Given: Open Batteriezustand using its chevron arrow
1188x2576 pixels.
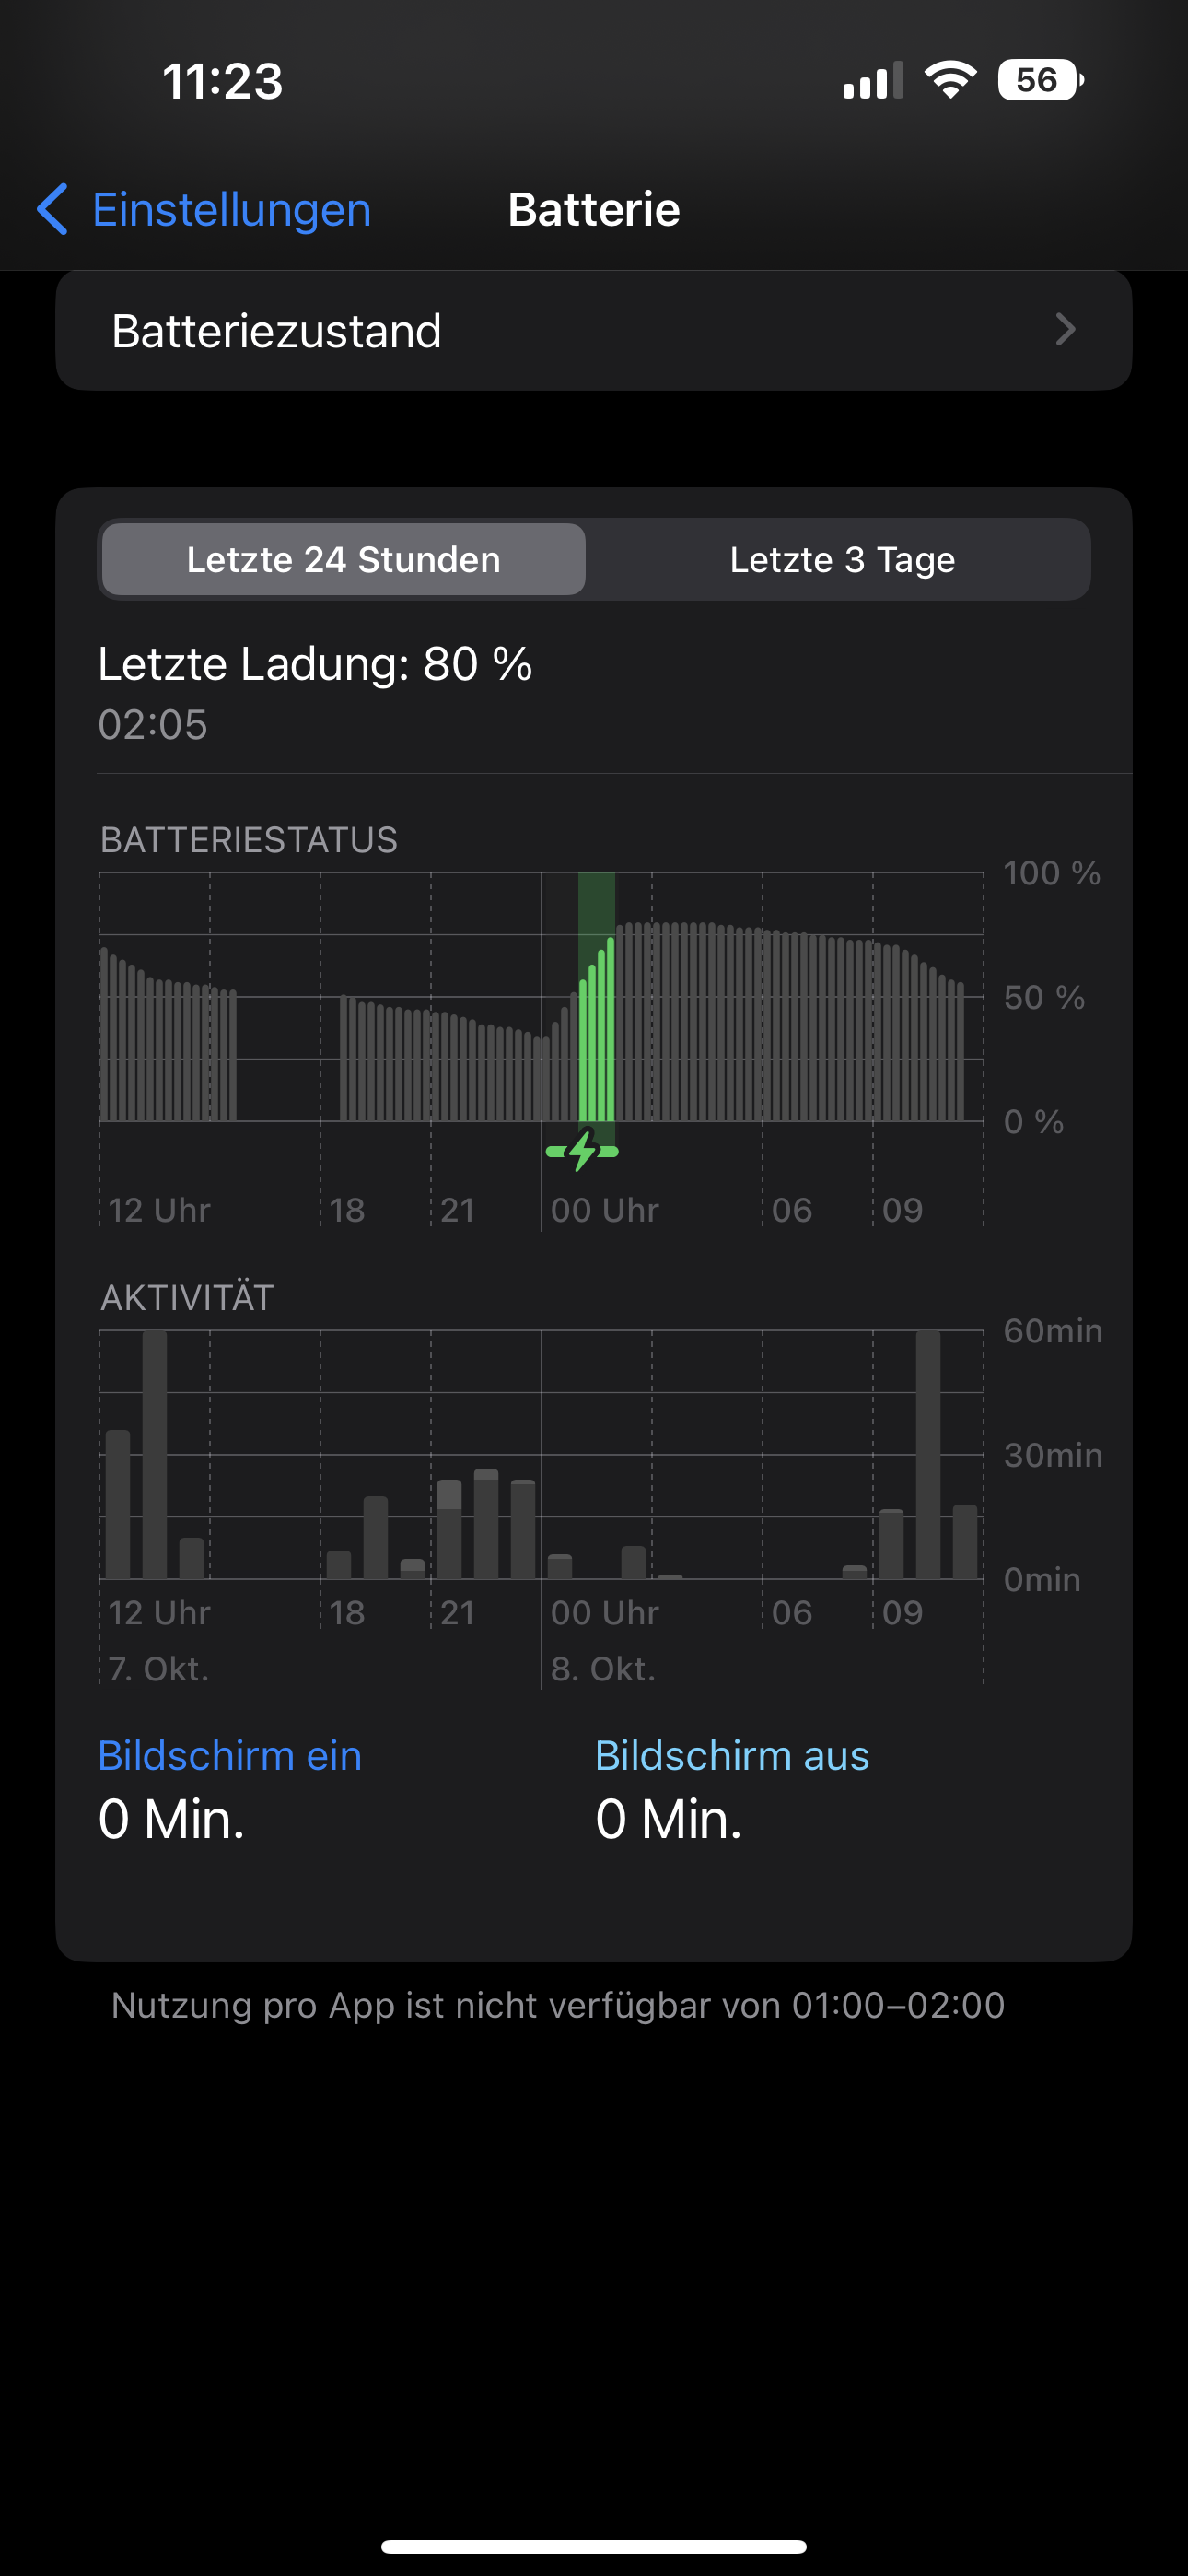Looking at the screenshot, I should pyautogui.click(x=1065, y=329).
